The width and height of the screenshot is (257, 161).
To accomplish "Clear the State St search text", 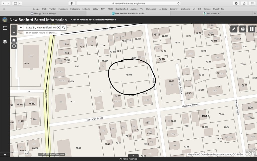I will pos(58,28).
